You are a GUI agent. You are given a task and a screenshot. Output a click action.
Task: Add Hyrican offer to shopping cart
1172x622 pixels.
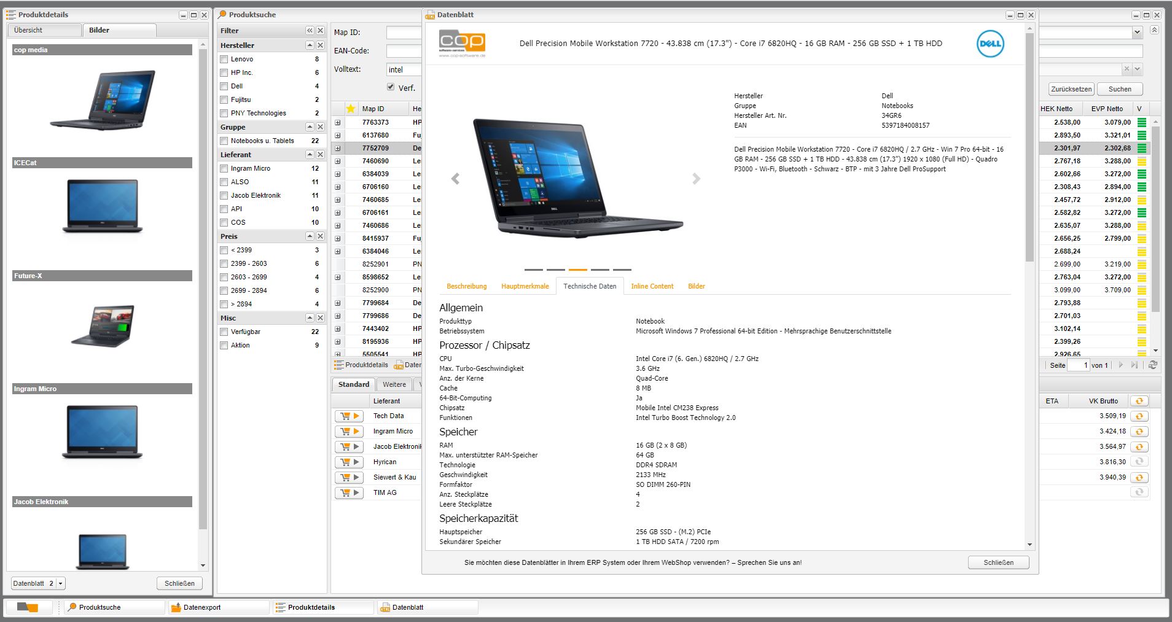tap(349, 462)
